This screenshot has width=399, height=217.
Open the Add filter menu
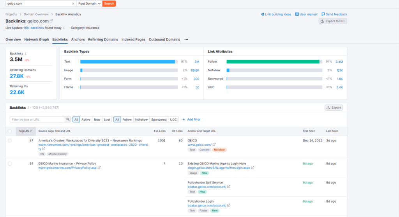191,119
